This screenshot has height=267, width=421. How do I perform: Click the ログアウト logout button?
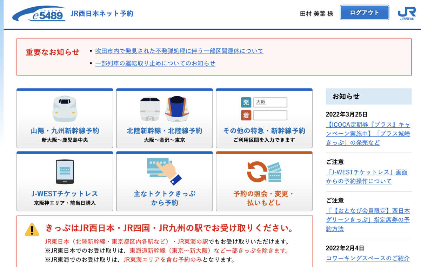coord(365,13)
